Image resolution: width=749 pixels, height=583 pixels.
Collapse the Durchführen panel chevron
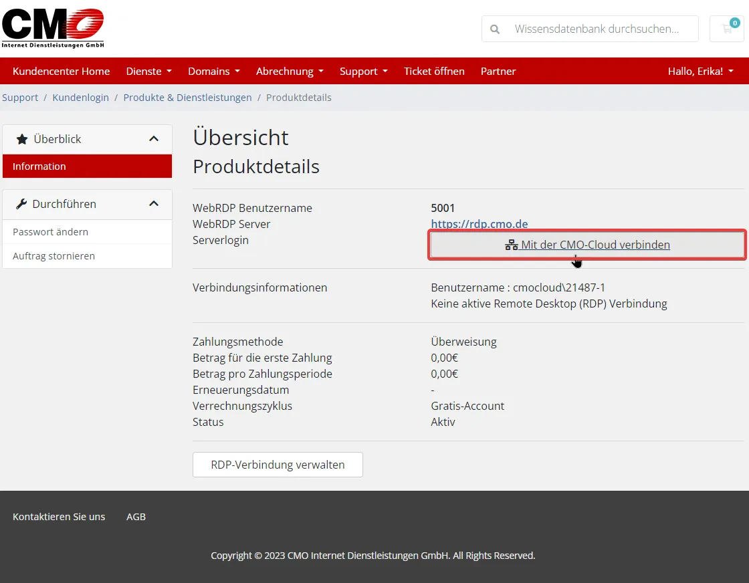[154, 204]
